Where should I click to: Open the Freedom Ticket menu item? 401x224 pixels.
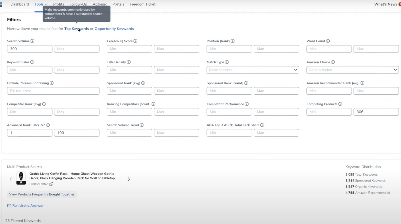tap(142, 4)
